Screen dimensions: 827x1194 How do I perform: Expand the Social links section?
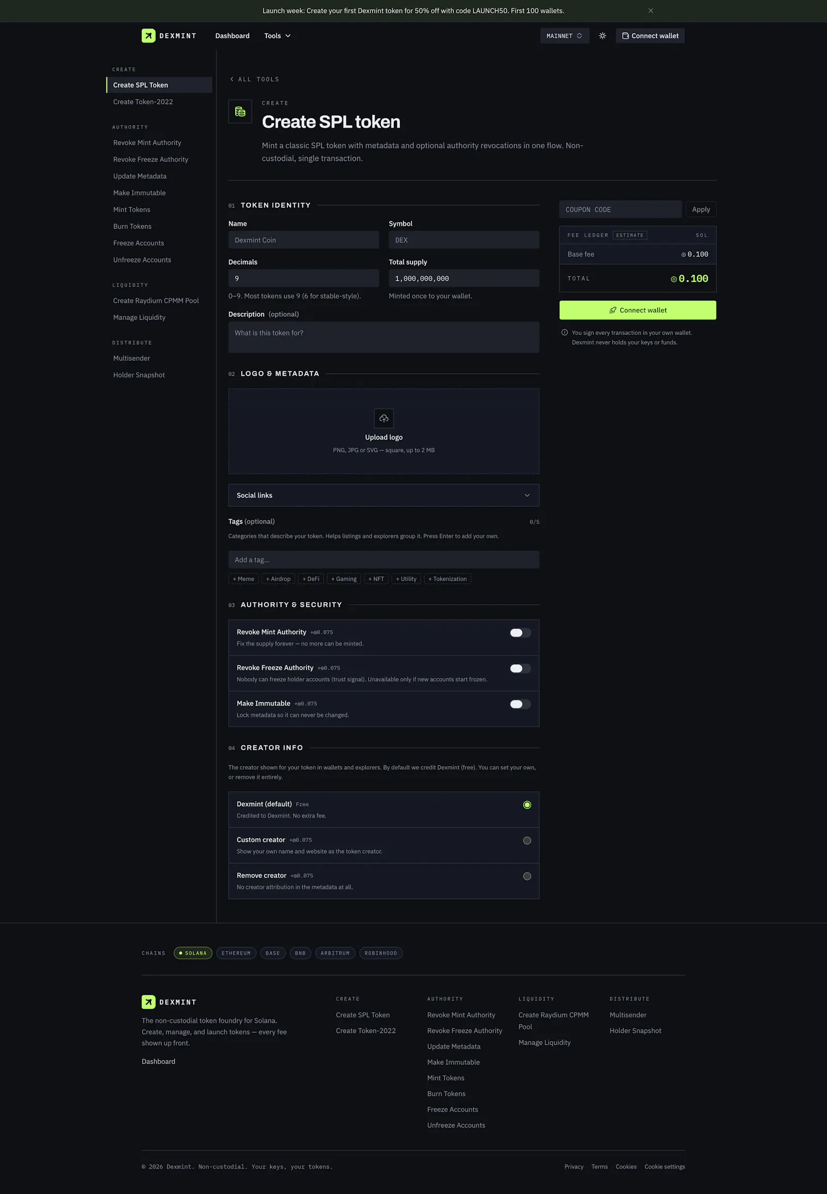pos(384,495)
